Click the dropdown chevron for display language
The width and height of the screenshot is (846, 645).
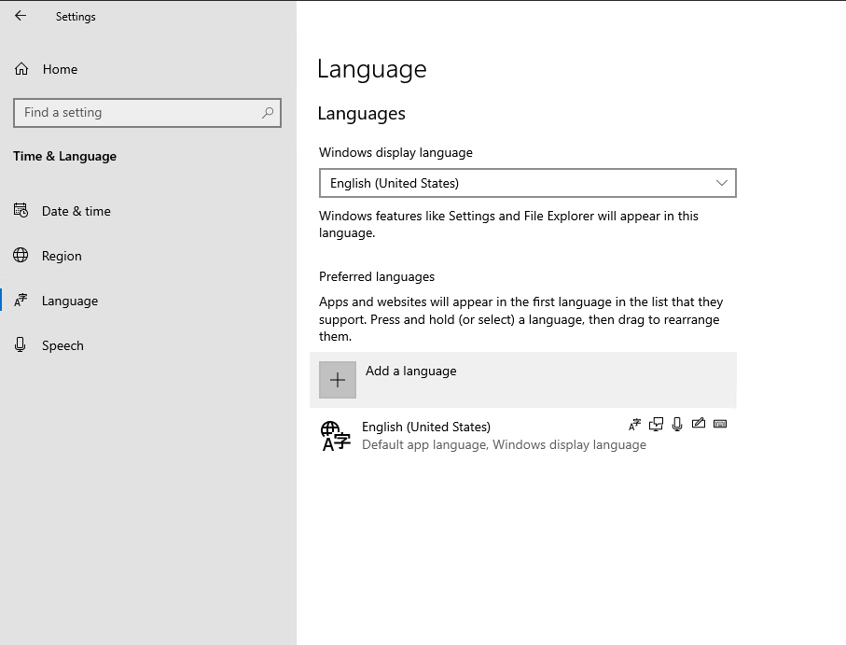point(721,183)
